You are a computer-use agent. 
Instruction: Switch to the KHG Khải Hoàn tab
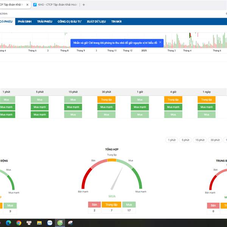tap(55, 5)
